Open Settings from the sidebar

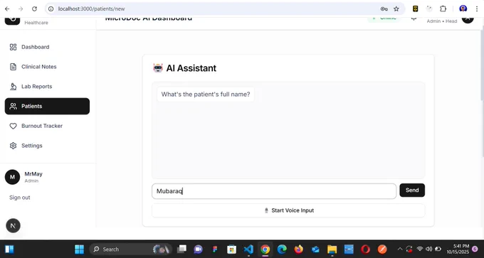point(47,146)
